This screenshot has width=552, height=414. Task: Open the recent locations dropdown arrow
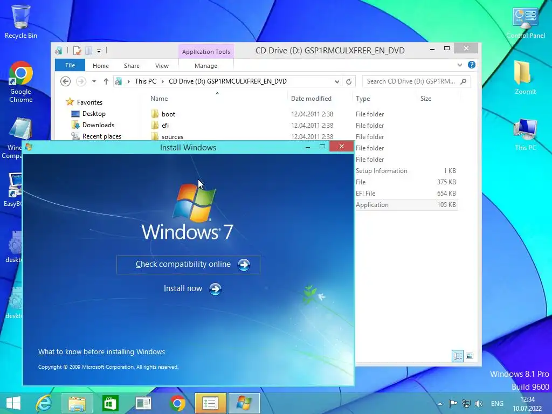[94, 81]
